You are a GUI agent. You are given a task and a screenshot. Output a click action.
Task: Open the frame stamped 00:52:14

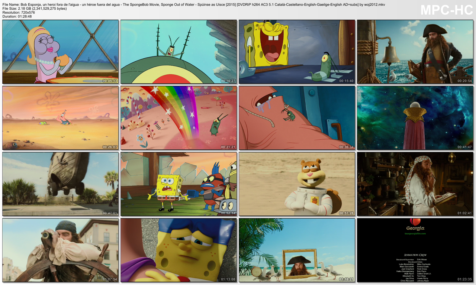pyautogui.click(x=178, y=184)
